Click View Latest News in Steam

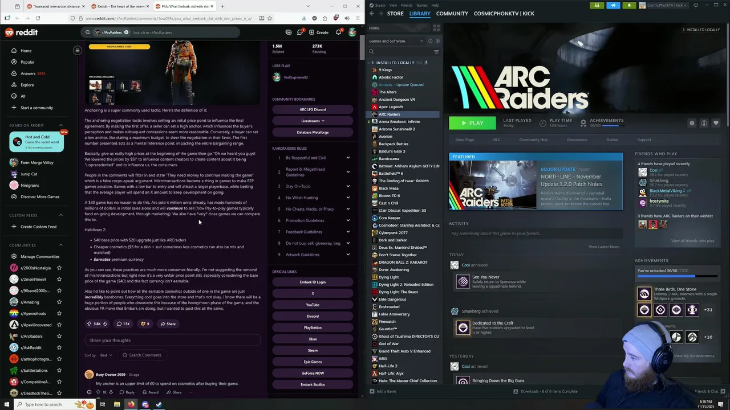pos(604,247)
